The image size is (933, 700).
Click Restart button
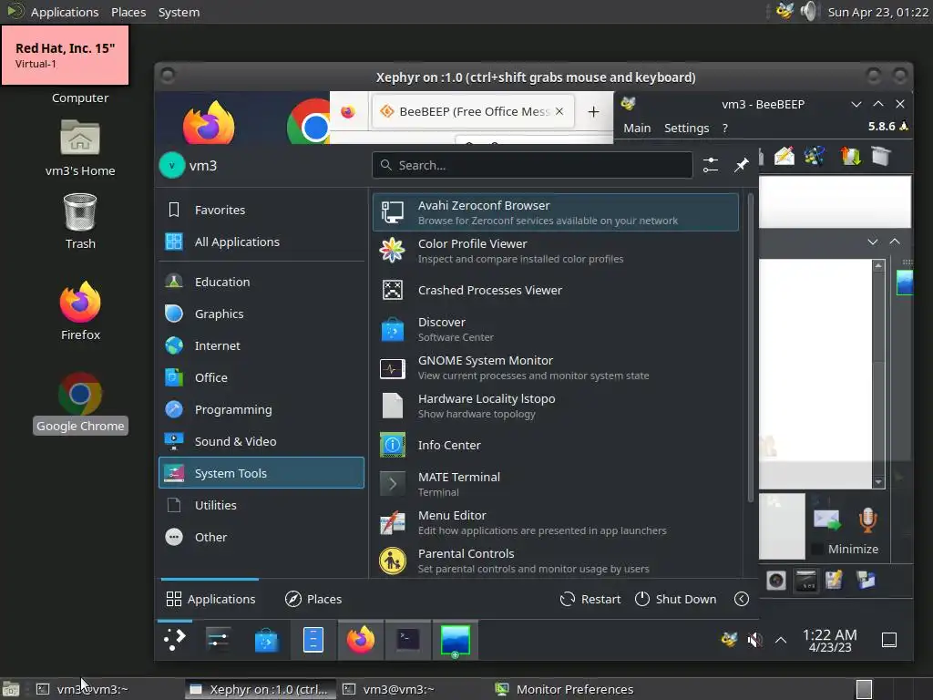590,599
